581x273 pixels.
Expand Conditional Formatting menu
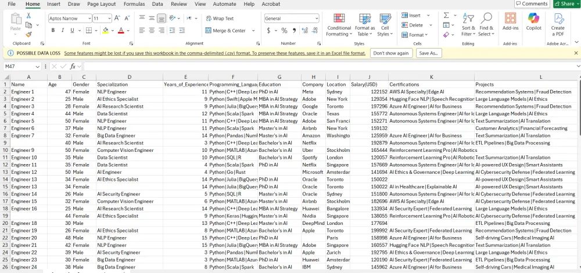tap(339, 24)
